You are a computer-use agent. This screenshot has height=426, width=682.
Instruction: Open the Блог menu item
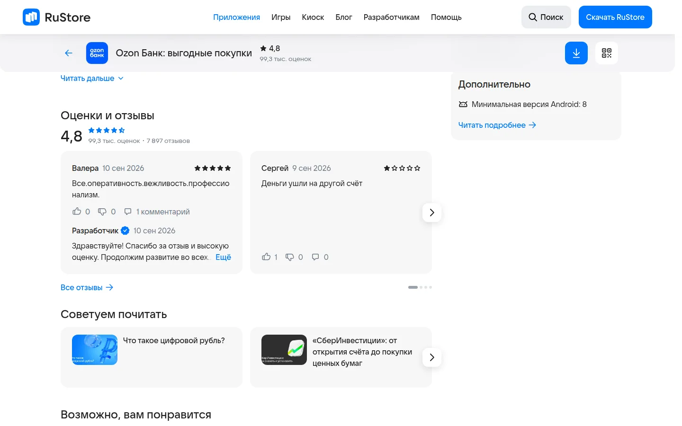tap(344, 17)
